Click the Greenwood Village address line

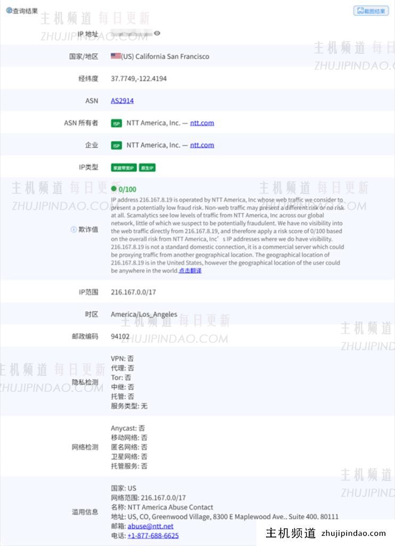225,517
